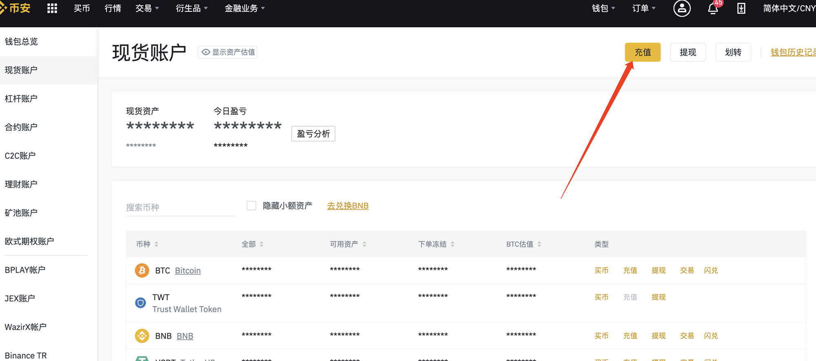Click the yellow 充值 button
The height and width of the screenshot is (361, 816).
(x=643, y=52)
